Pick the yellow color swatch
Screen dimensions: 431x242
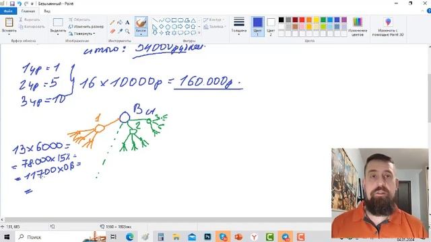pyautogui.click(x=316, y=19)
